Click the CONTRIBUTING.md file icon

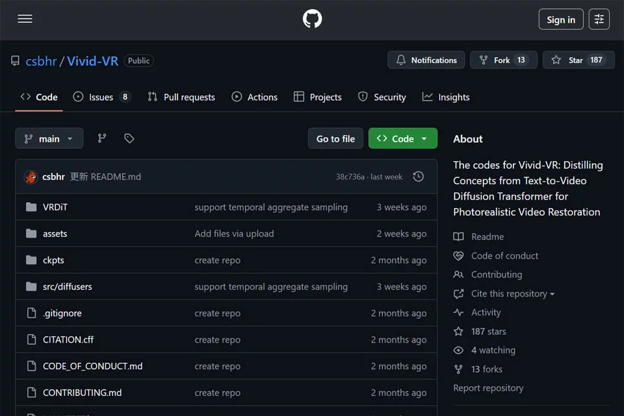(x=31, y=393)
